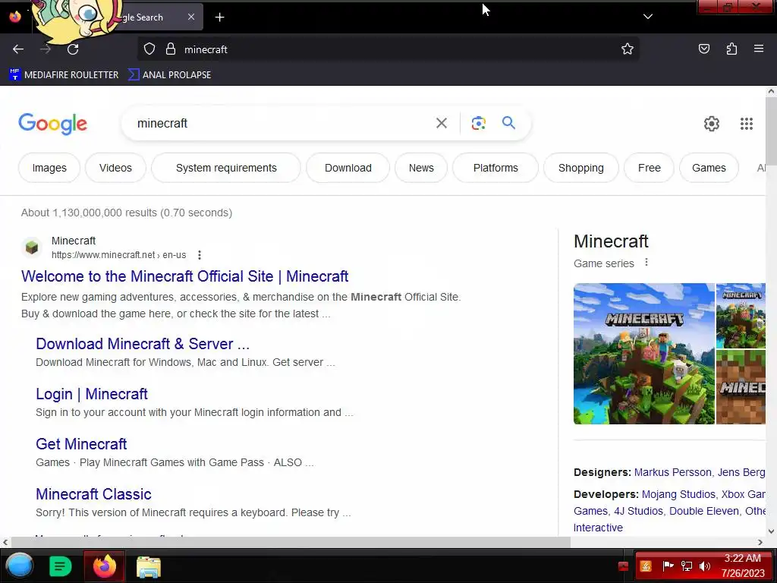This screenshot has width=777, height=583.
Task: Select the Download filter chip
Action: tap(348, 168)
